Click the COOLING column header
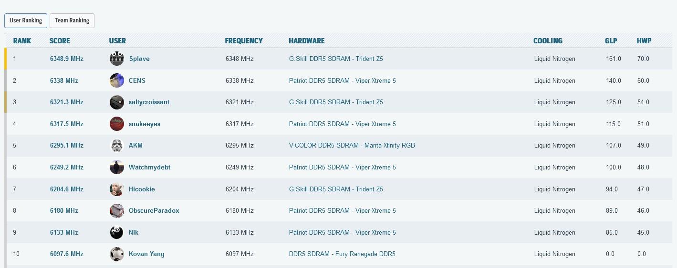The image size is (677, 268). pyautogui.click(x=548, y=41)
